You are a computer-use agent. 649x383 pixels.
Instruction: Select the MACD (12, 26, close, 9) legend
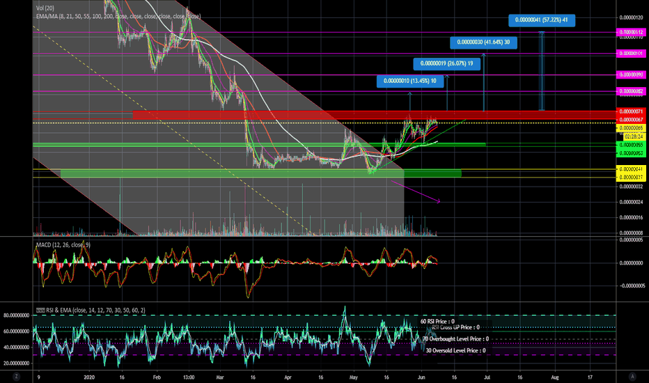coord(63,244)
